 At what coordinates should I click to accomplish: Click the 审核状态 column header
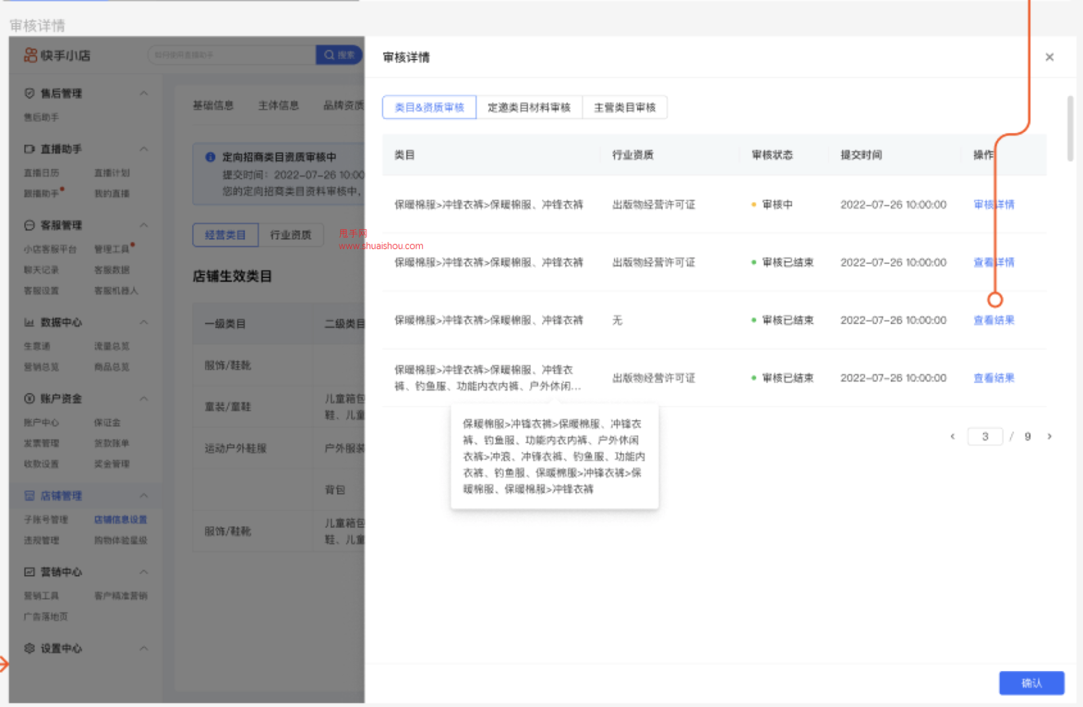pyautogui.click(x=772, y=155)
